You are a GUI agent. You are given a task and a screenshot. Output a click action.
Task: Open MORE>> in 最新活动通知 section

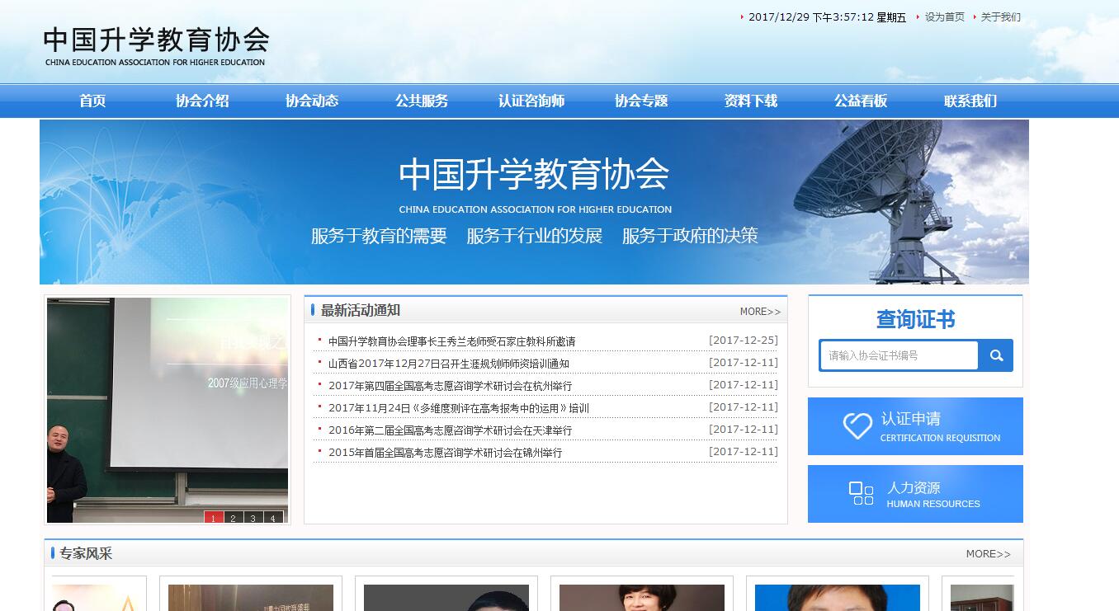(x=759, y=312)
